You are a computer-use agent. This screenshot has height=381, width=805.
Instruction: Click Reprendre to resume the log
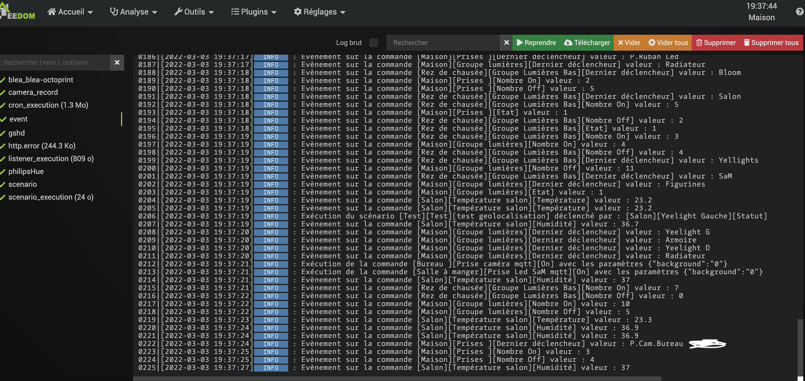pyautogui.click(x=536, y=42)
